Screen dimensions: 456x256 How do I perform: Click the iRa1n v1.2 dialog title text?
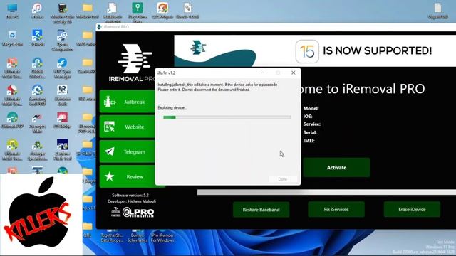(166, 73)
